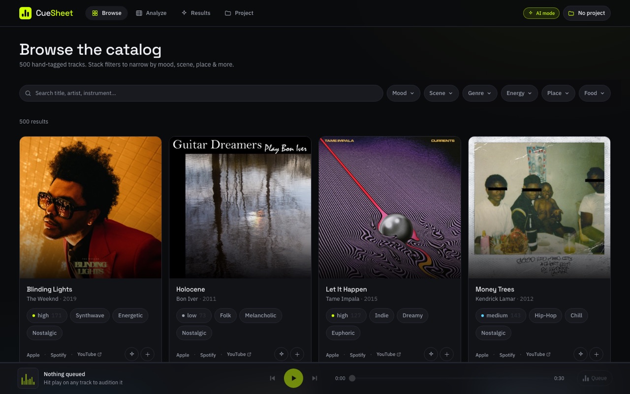
Task: Click the Indie tag
Action: [x=381, y=316]
